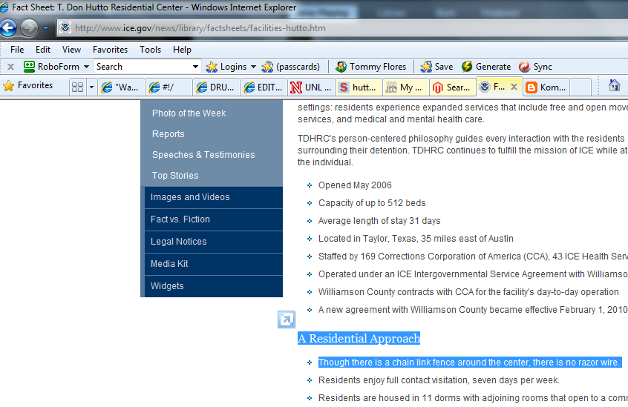Click the Save passcard icon
This screenshot has width=628, height=407.
pos(426,67)
